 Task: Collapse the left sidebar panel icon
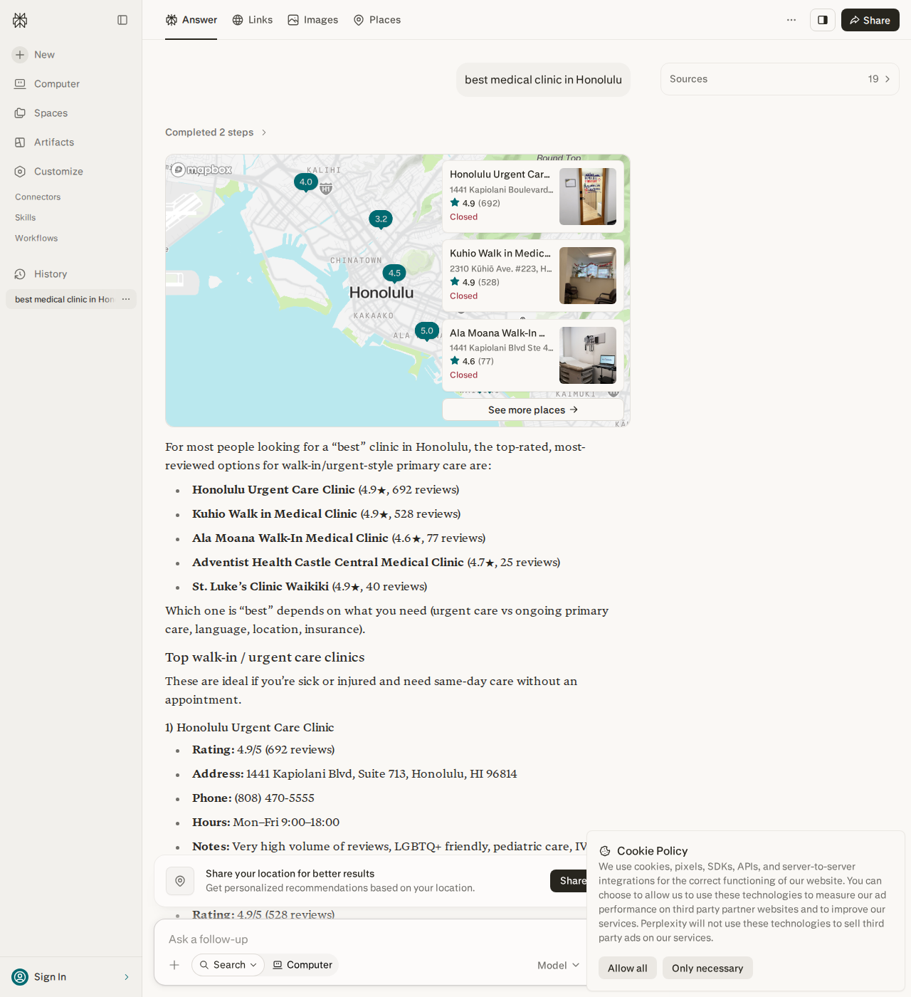point(122,20)
